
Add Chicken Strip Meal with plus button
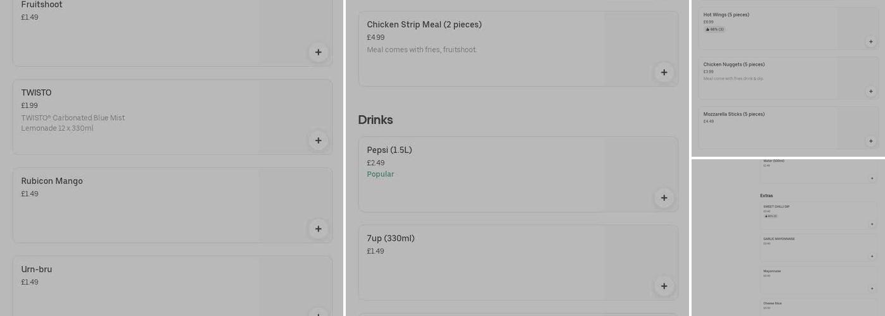[x=664, y=73]
